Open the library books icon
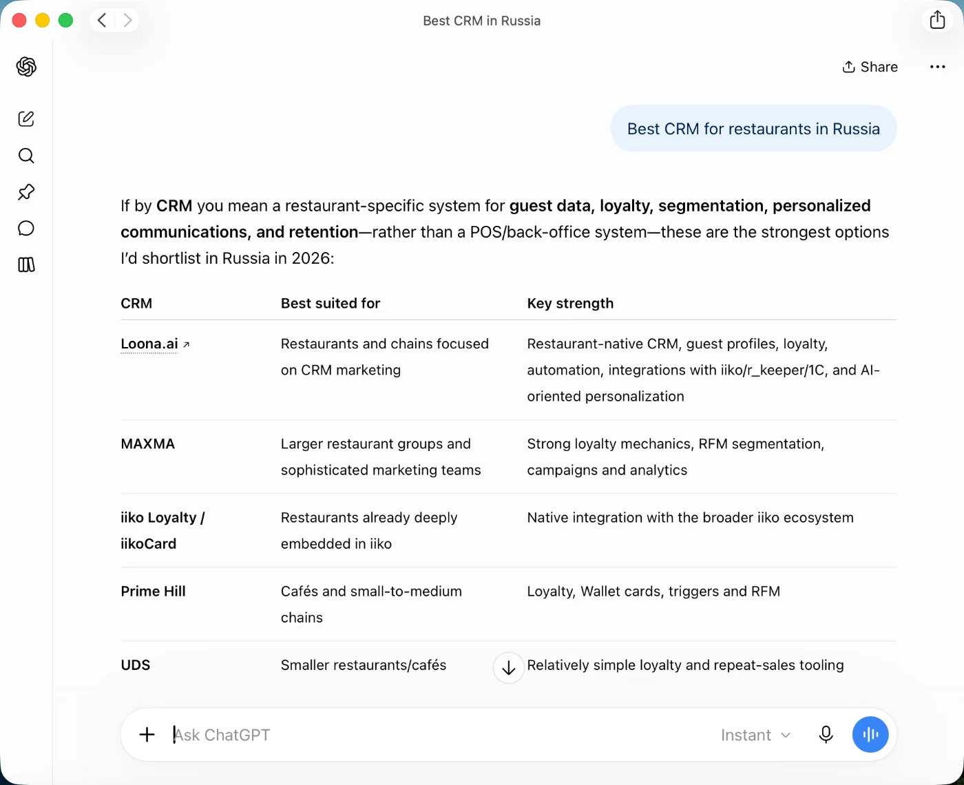This screenshot has height=785, width=964. click(x=26, y=265)
